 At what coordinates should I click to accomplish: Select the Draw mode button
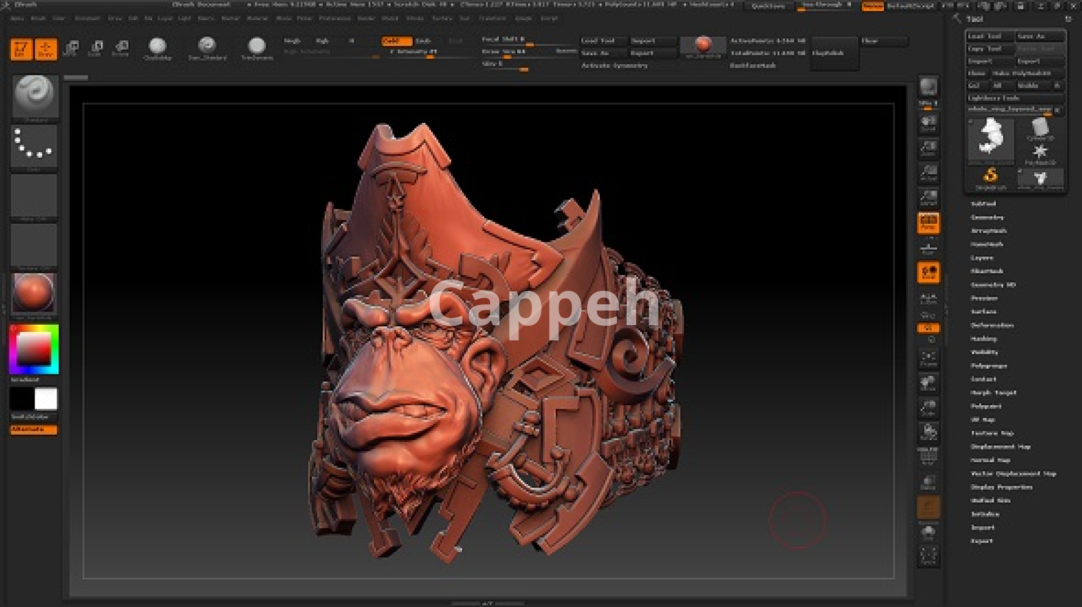46,49
